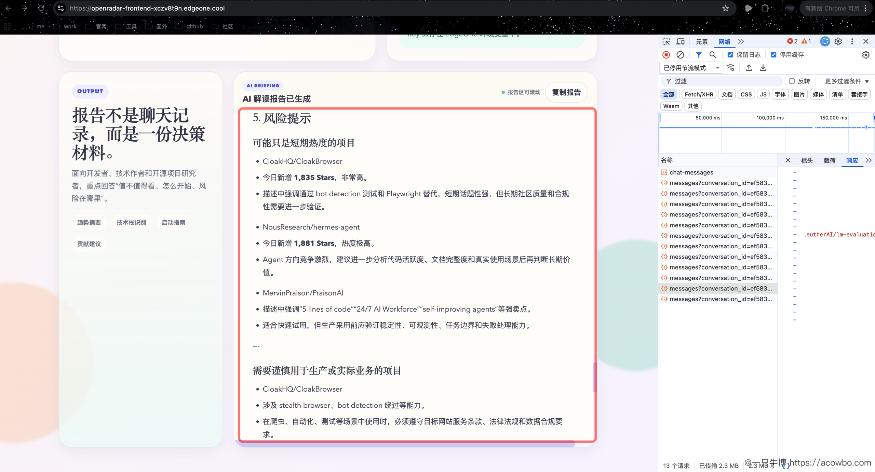875x472 pixels.
Task: Close the request details pane X
Action: (x=788, y=160)
